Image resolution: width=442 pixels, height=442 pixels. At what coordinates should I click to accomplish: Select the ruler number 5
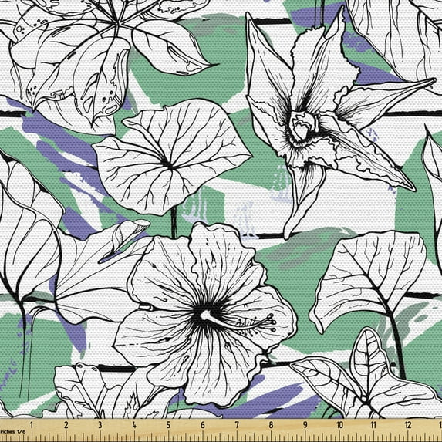168,425
